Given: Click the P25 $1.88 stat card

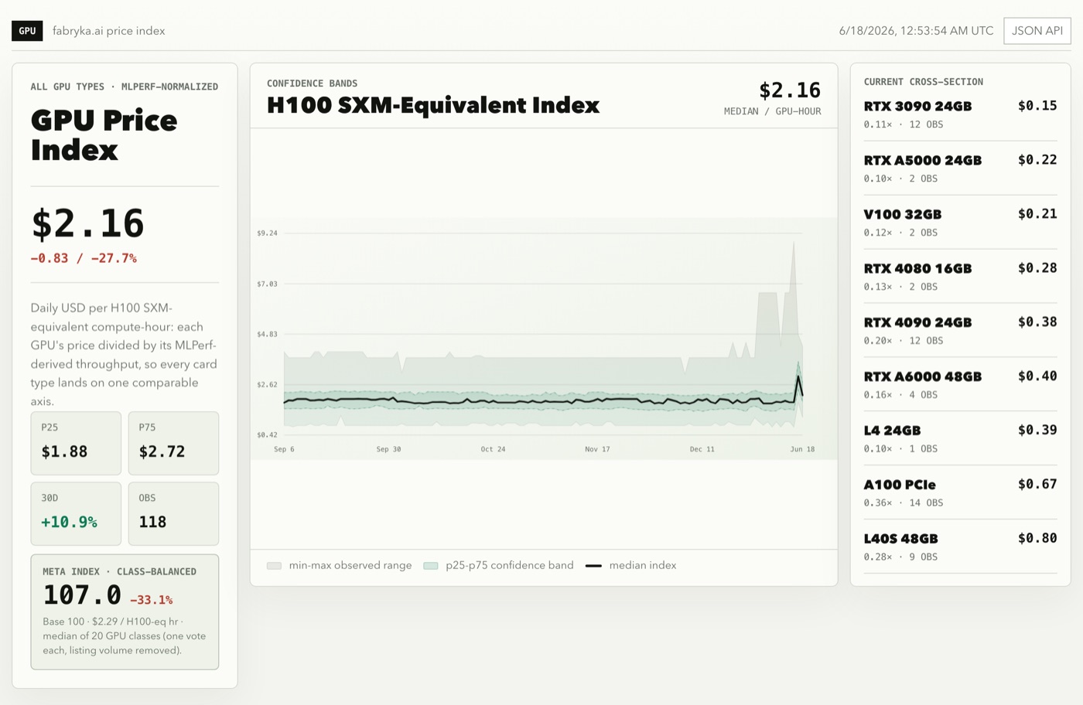Looking at the screenshot, I should (76, 443).
